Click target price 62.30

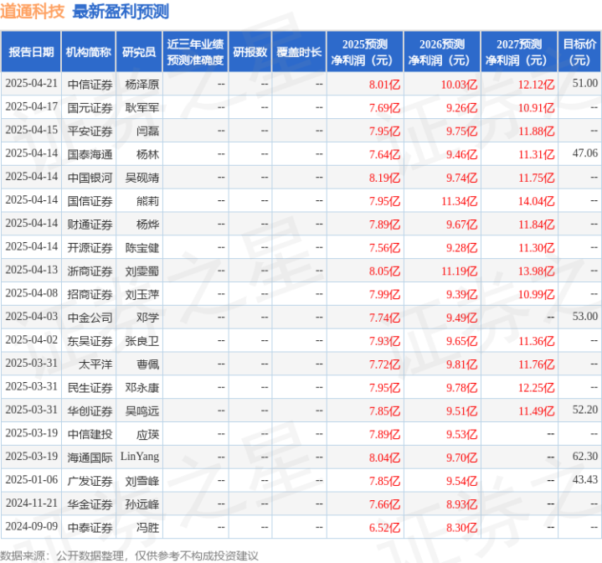tap(585, 457)
